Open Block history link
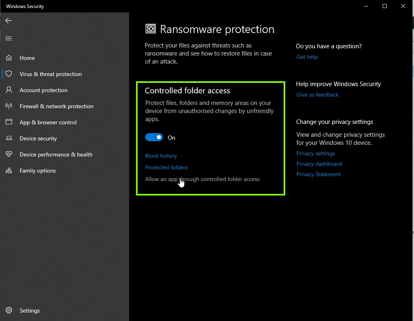 161,156
